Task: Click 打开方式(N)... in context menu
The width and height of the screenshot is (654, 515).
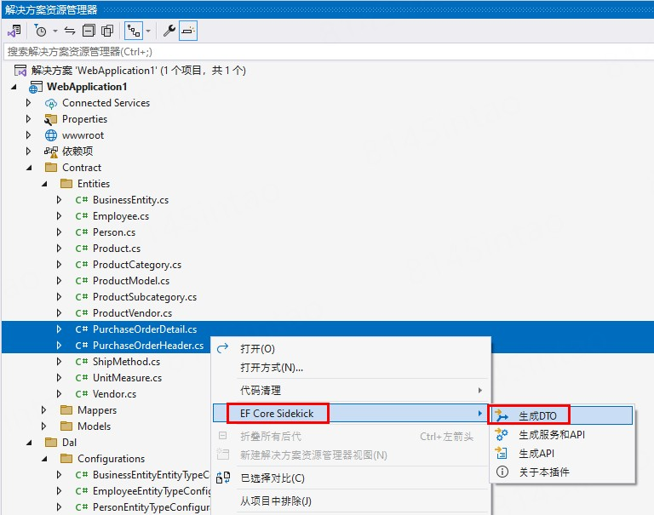Action: pyautogui.click(x=272, y=368)
